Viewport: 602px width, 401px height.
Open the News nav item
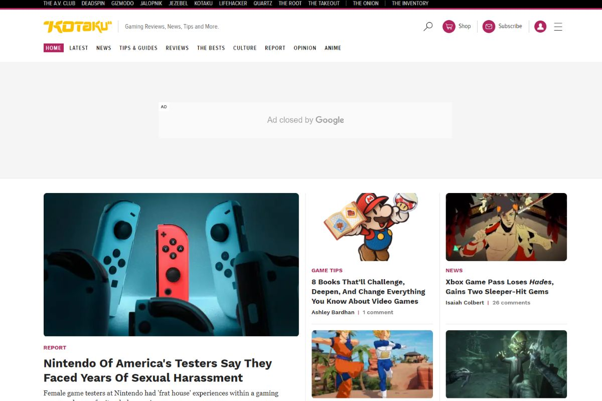tap(104, 48)
